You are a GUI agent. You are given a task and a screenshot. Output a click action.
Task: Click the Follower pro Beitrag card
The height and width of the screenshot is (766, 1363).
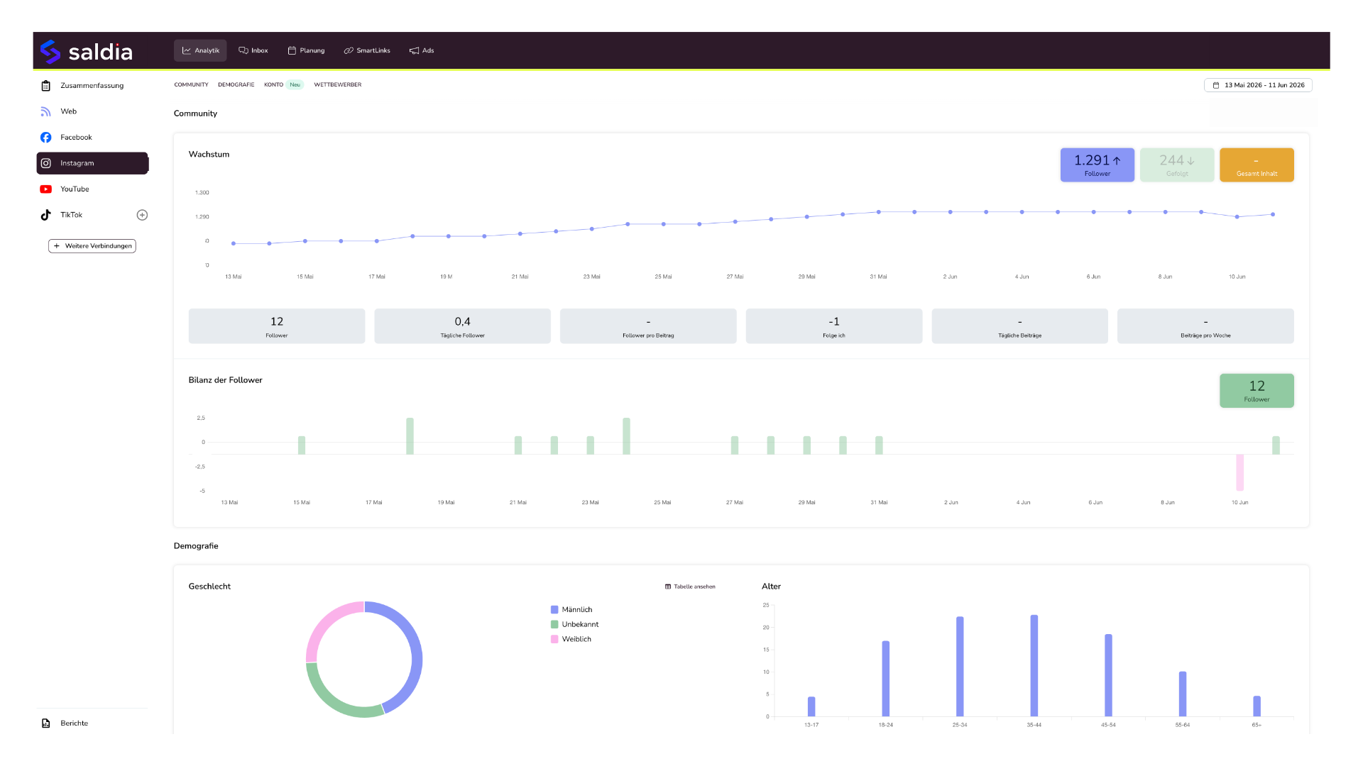648,326
